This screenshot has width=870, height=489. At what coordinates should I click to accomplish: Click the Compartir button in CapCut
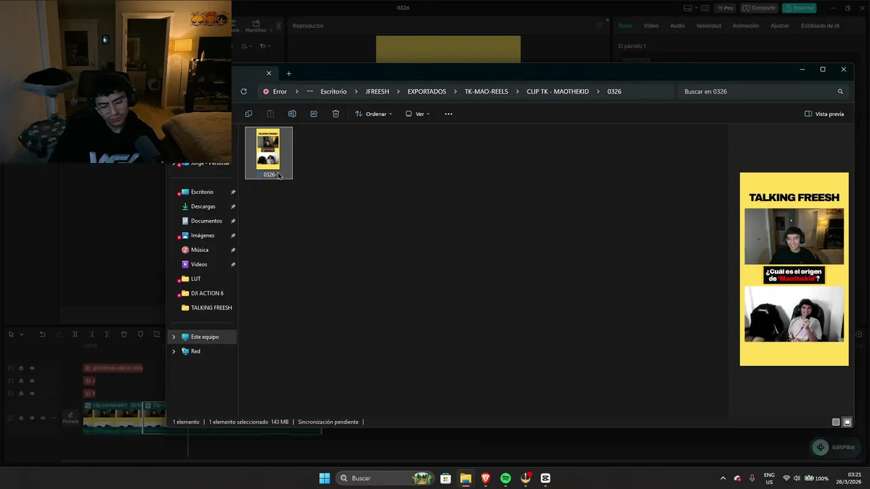pos(759,8)
